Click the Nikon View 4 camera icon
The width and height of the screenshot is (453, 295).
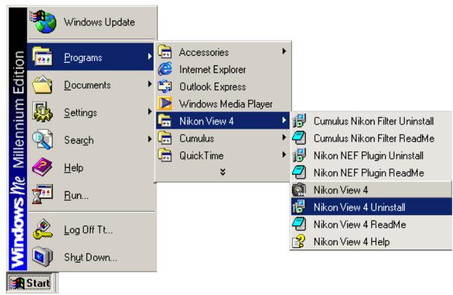tap(299, 190)
